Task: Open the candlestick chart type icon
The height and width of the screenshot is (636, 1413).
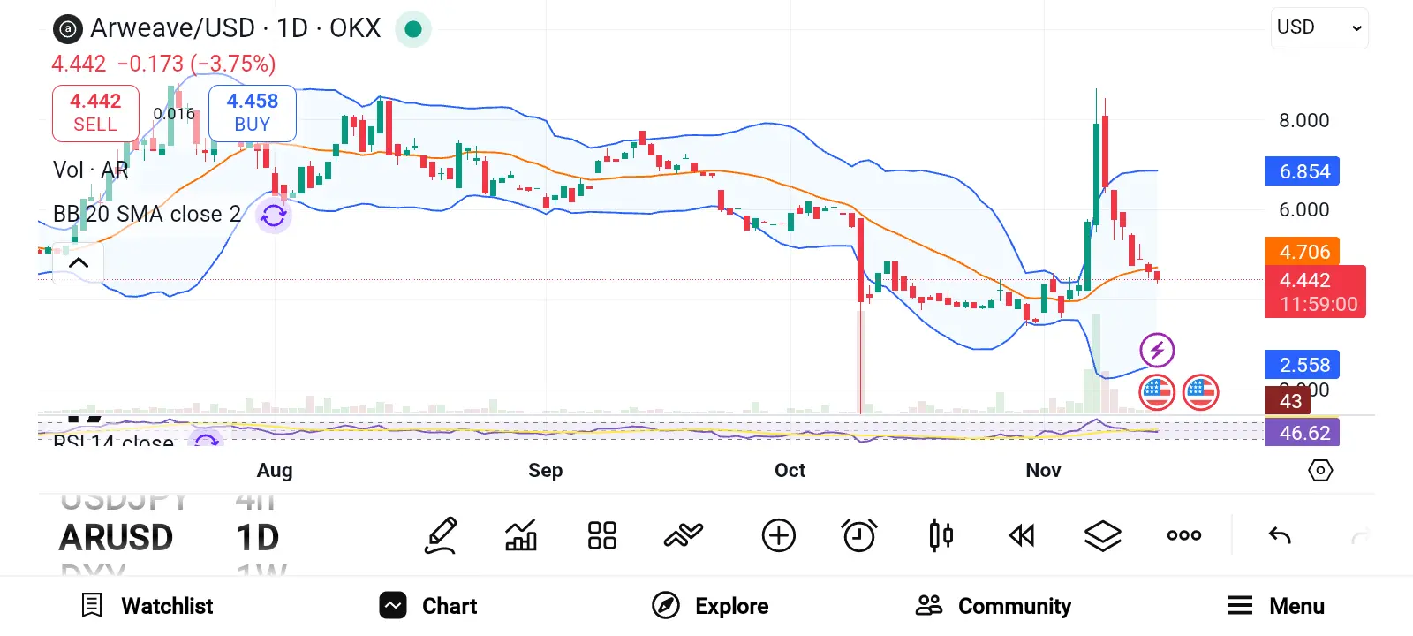Action: 941,535
